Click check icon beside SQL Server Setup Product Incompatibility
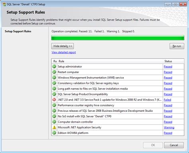 tap(54, 94)
